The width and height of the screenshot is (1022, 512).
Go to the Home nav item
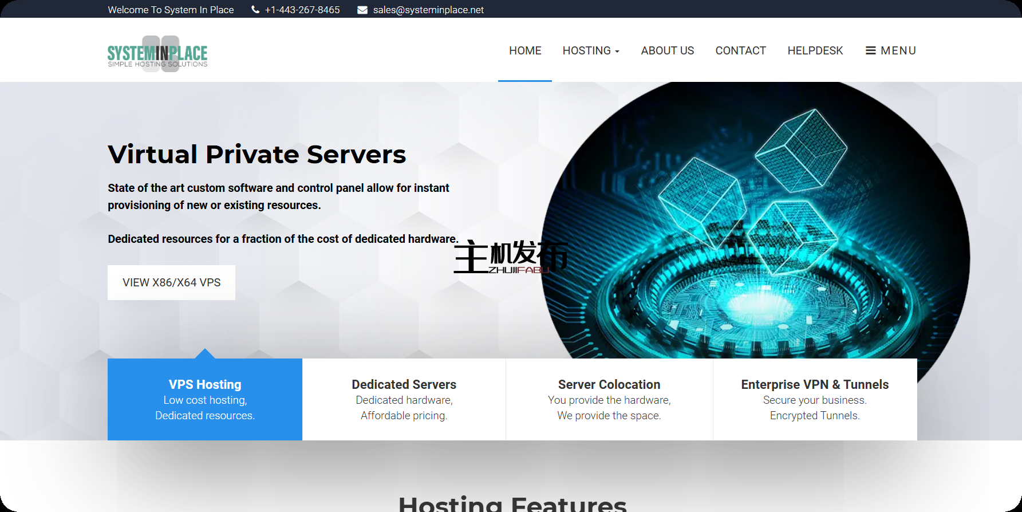[x=525, y=50]
